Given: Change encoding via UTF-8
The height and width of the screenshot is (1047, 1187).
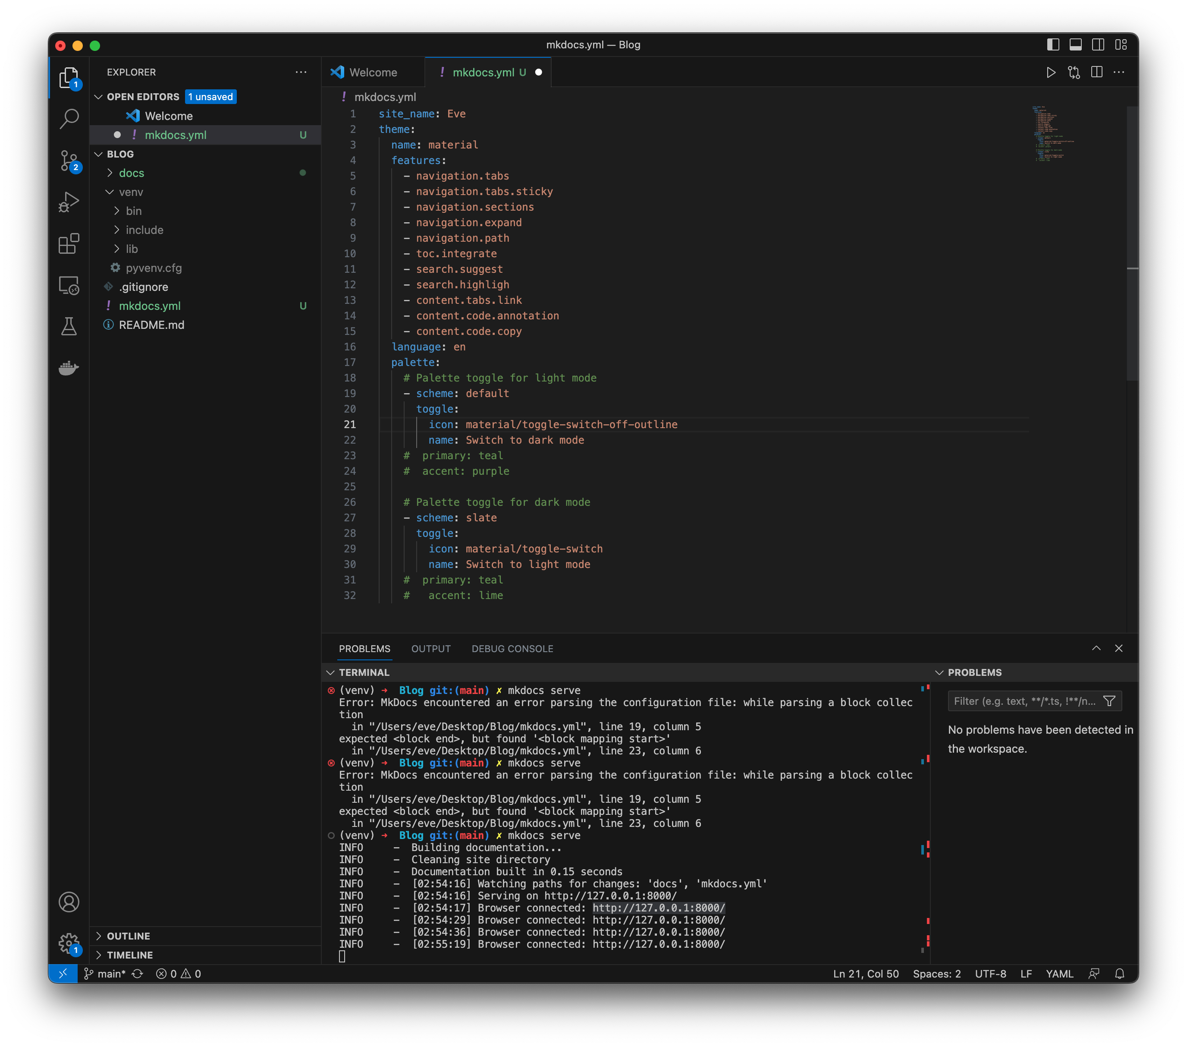Looking at the screenshot, I should click(x=990, y=974).
